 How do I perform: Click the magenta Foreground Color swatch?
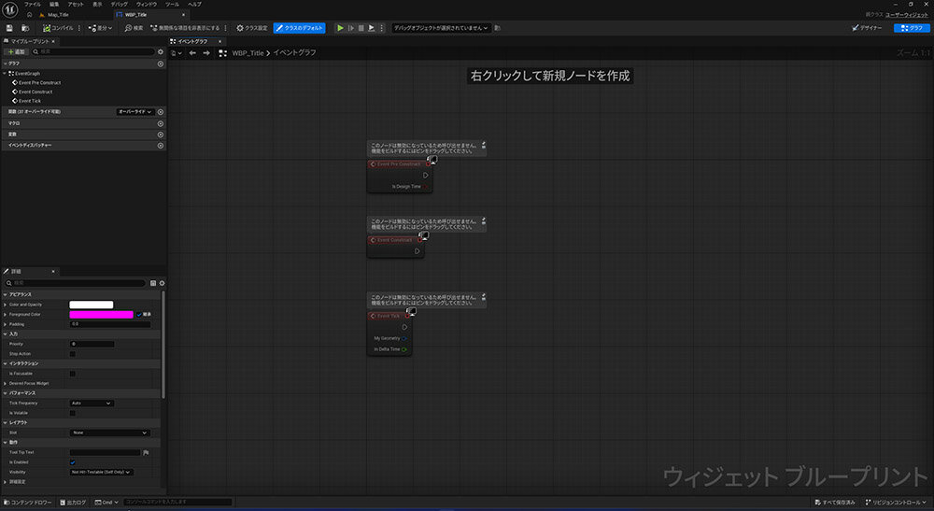coord(101,315)
